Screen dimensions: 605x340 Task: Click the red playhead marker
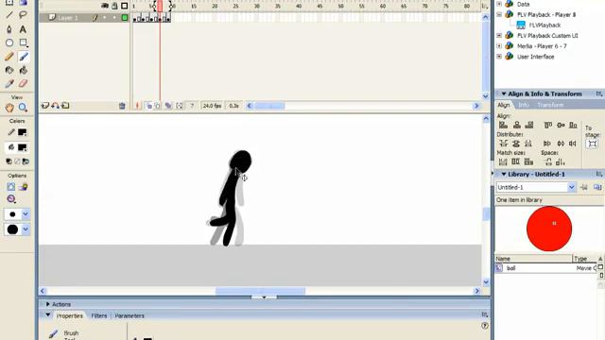(x=160, y=6)
